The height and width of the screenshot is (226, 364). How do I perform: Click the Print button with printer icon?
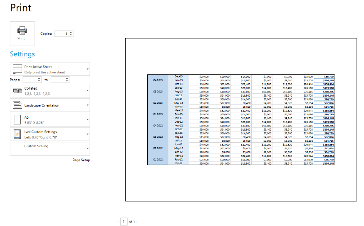(22, 34)
